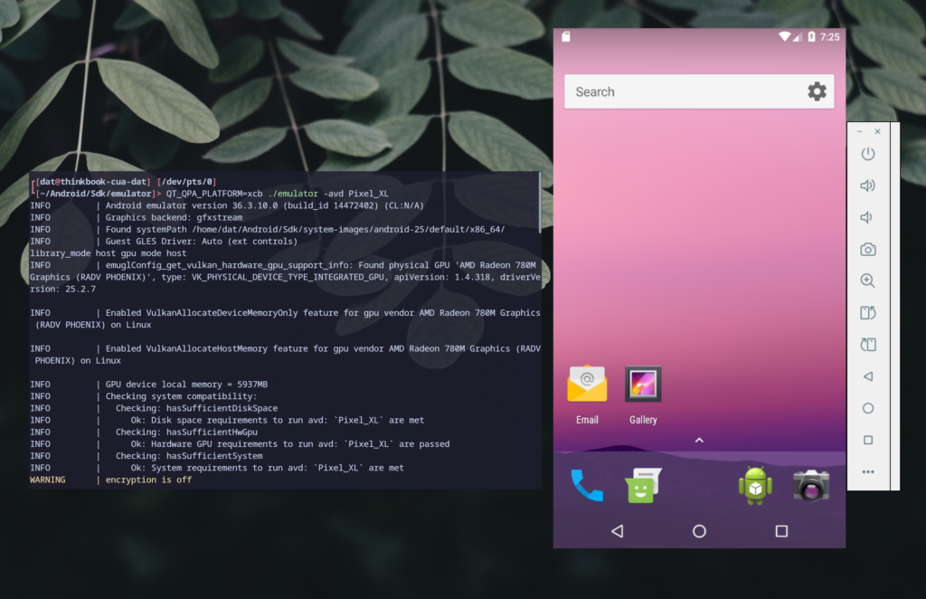Rotate device right in emulator toolbar
This screenshot has height=599, width=926.
[867, 345]
